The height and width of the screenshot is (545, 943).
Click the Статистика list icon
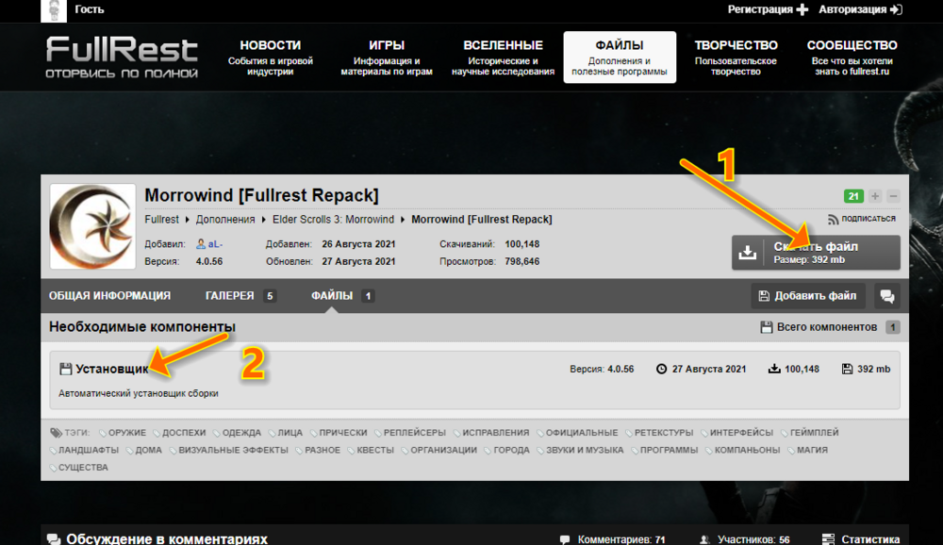pyautogui.click(x=828, y=539)
